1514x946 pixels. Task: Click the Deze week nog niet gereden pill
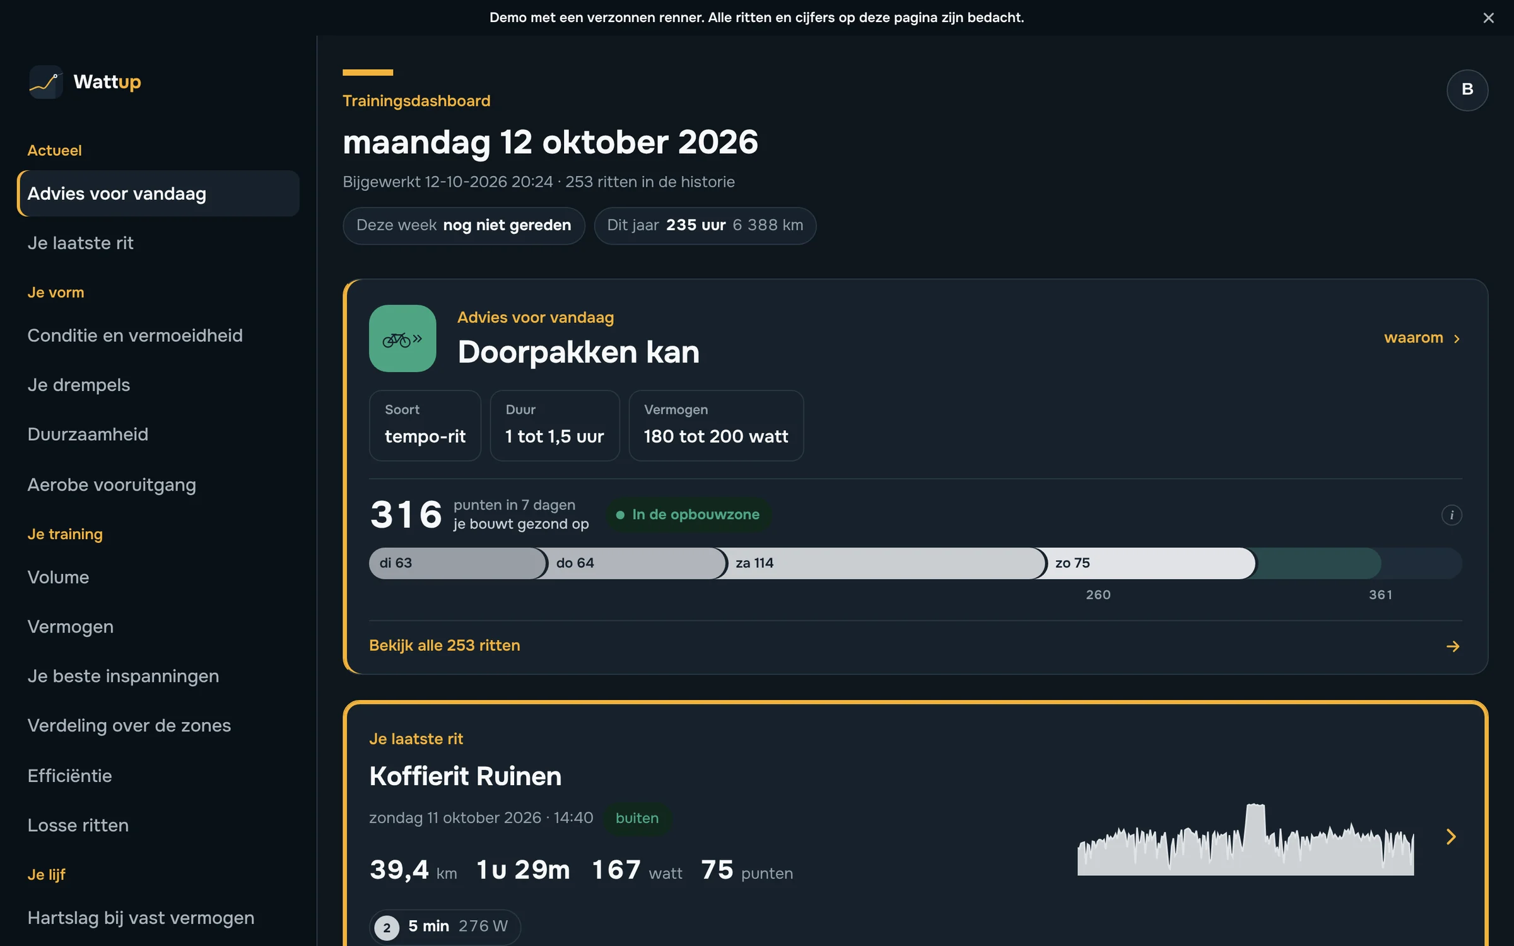pos(464,226)
